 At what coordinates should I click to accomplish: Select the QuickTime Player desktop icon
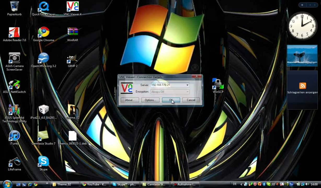coord(43,8)
